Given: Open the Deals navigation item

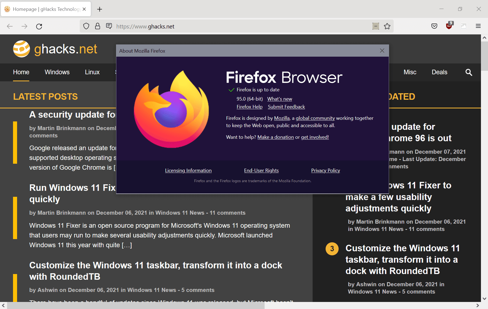Looking at the screenshot, I should pos(439,72).
